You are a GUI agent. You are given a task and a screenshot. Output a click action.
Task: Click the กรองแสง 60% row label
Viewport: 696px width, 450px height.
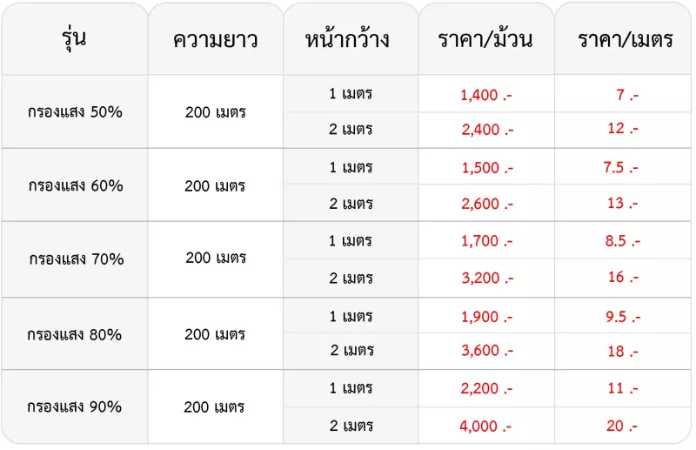(76, 185)
